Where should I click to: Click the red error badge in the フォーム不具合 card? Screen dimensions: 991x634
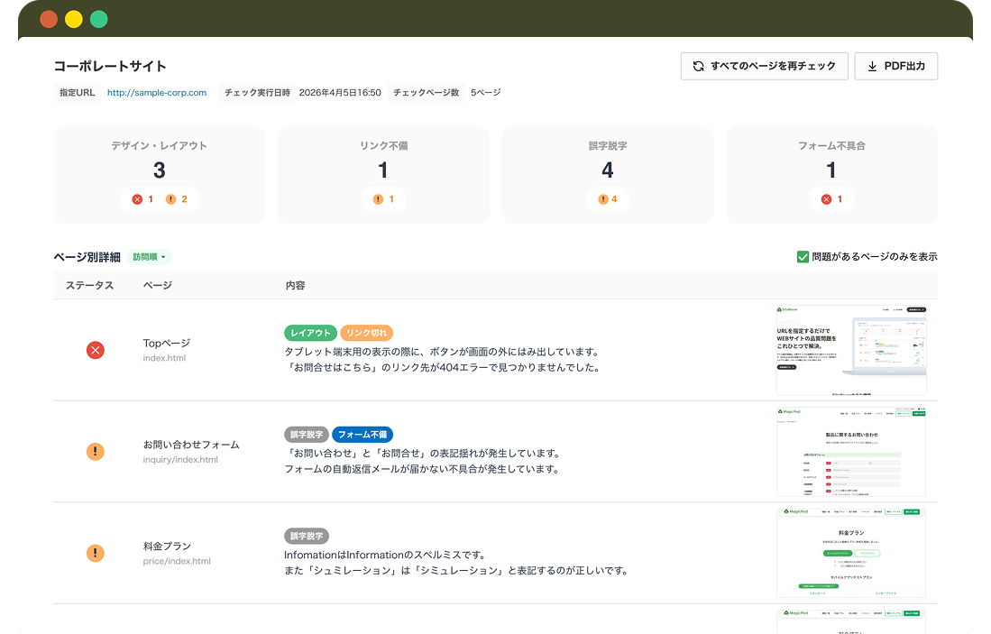tap(830, 199)
